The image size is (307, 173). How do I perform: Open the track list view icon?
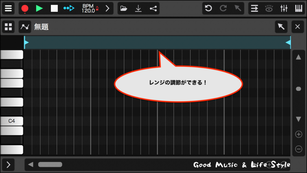254,8
